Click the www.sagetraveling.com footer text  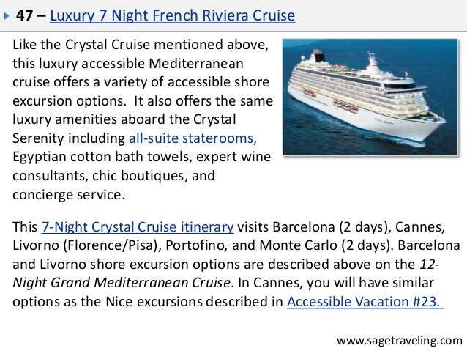[x=400, y=341]
